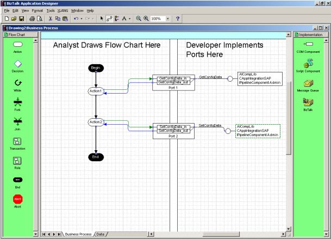This screenshot has width=331, height=239.
Task: Switch to the Data sheet tab
Action: click(x=101, y=234)
